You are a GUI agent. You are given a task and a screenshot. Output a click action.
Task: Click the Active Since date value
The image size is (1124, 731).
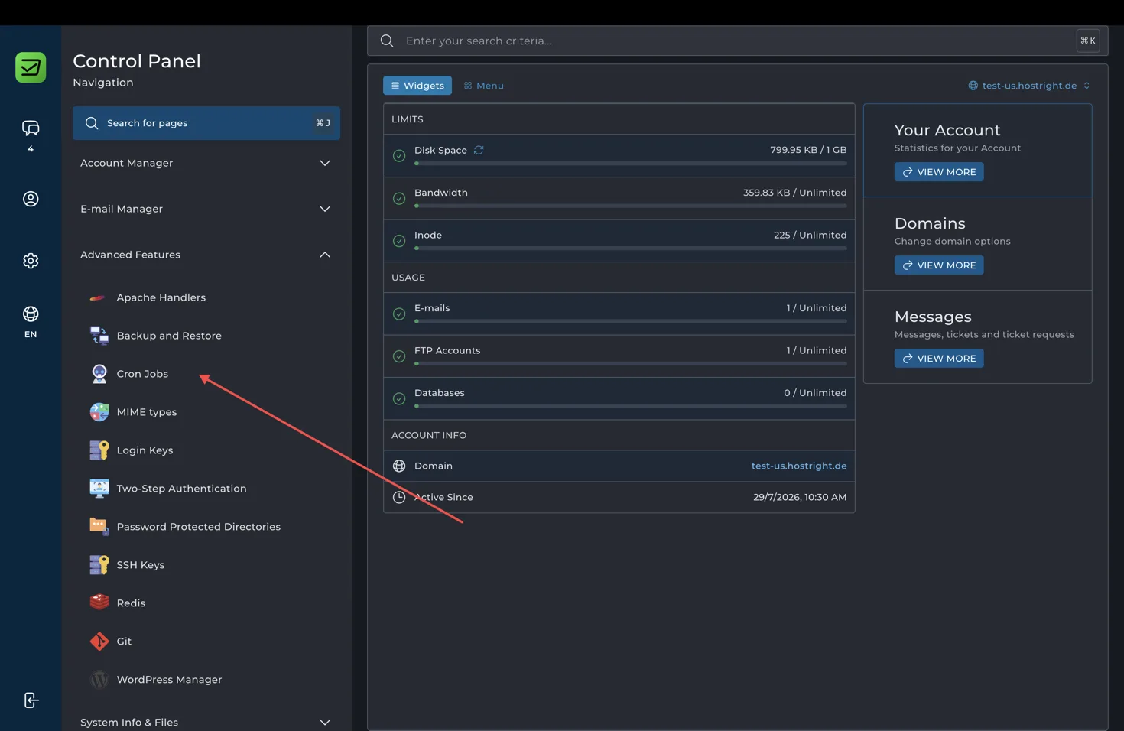click(x=800, y=497)
